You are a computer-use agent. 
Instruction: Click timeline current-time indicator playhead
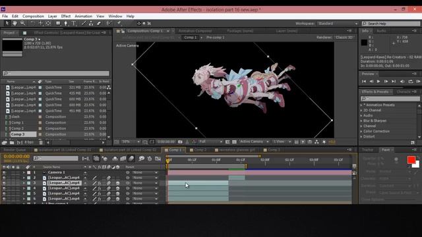click(x=168, y=161)
